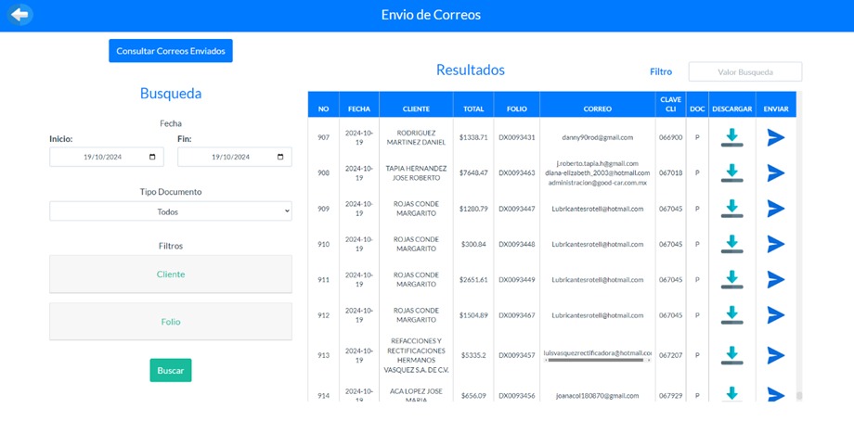This screenshot has width=854, height=421.
Task: Click total amount $300.84
Action: [x=473, y=244]
